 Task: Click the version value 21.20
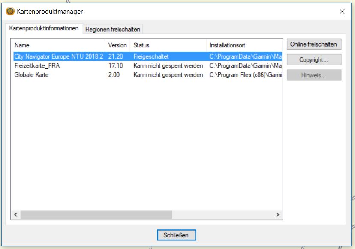(115, 56)
